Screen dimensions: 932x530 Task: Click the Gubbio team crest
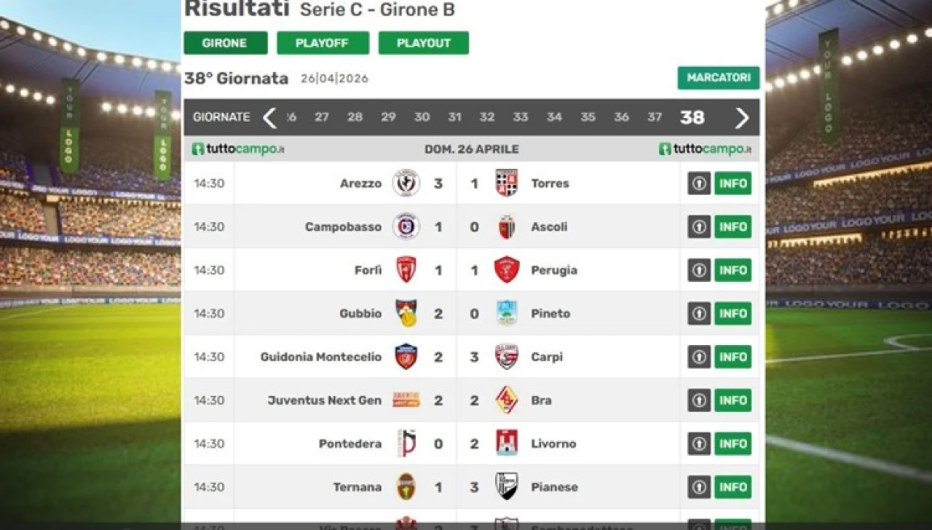(x=406, y=314)
